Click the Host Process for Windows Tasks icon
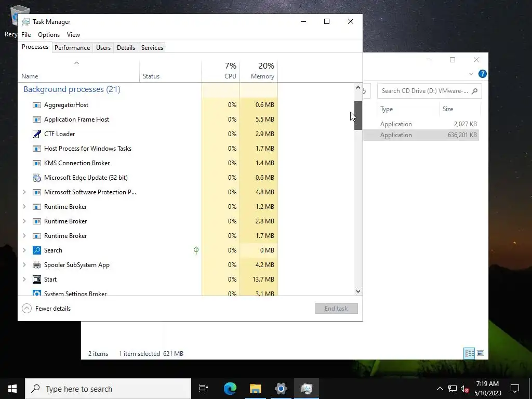Viewport: 532px width, 399px height. (x=37, y=149)
